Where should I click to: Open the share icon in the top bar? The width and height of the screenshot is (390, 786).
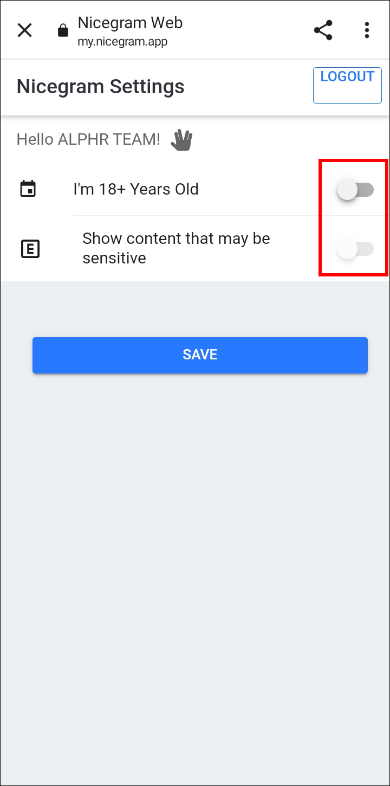323,30
